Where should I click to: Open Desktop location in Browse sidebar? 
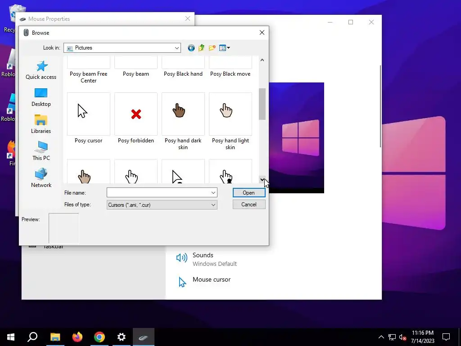tap(41, 97)
